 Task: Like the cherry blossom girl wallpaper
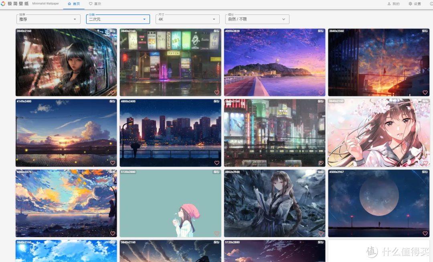tap(425, 163)
